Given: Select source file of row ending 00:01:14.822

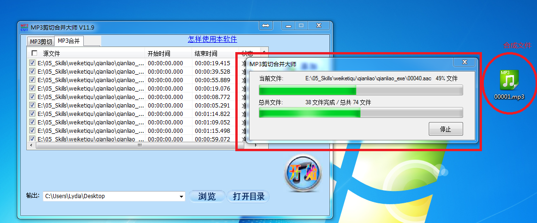Looking at the screenshot, I should pos(91,114).
